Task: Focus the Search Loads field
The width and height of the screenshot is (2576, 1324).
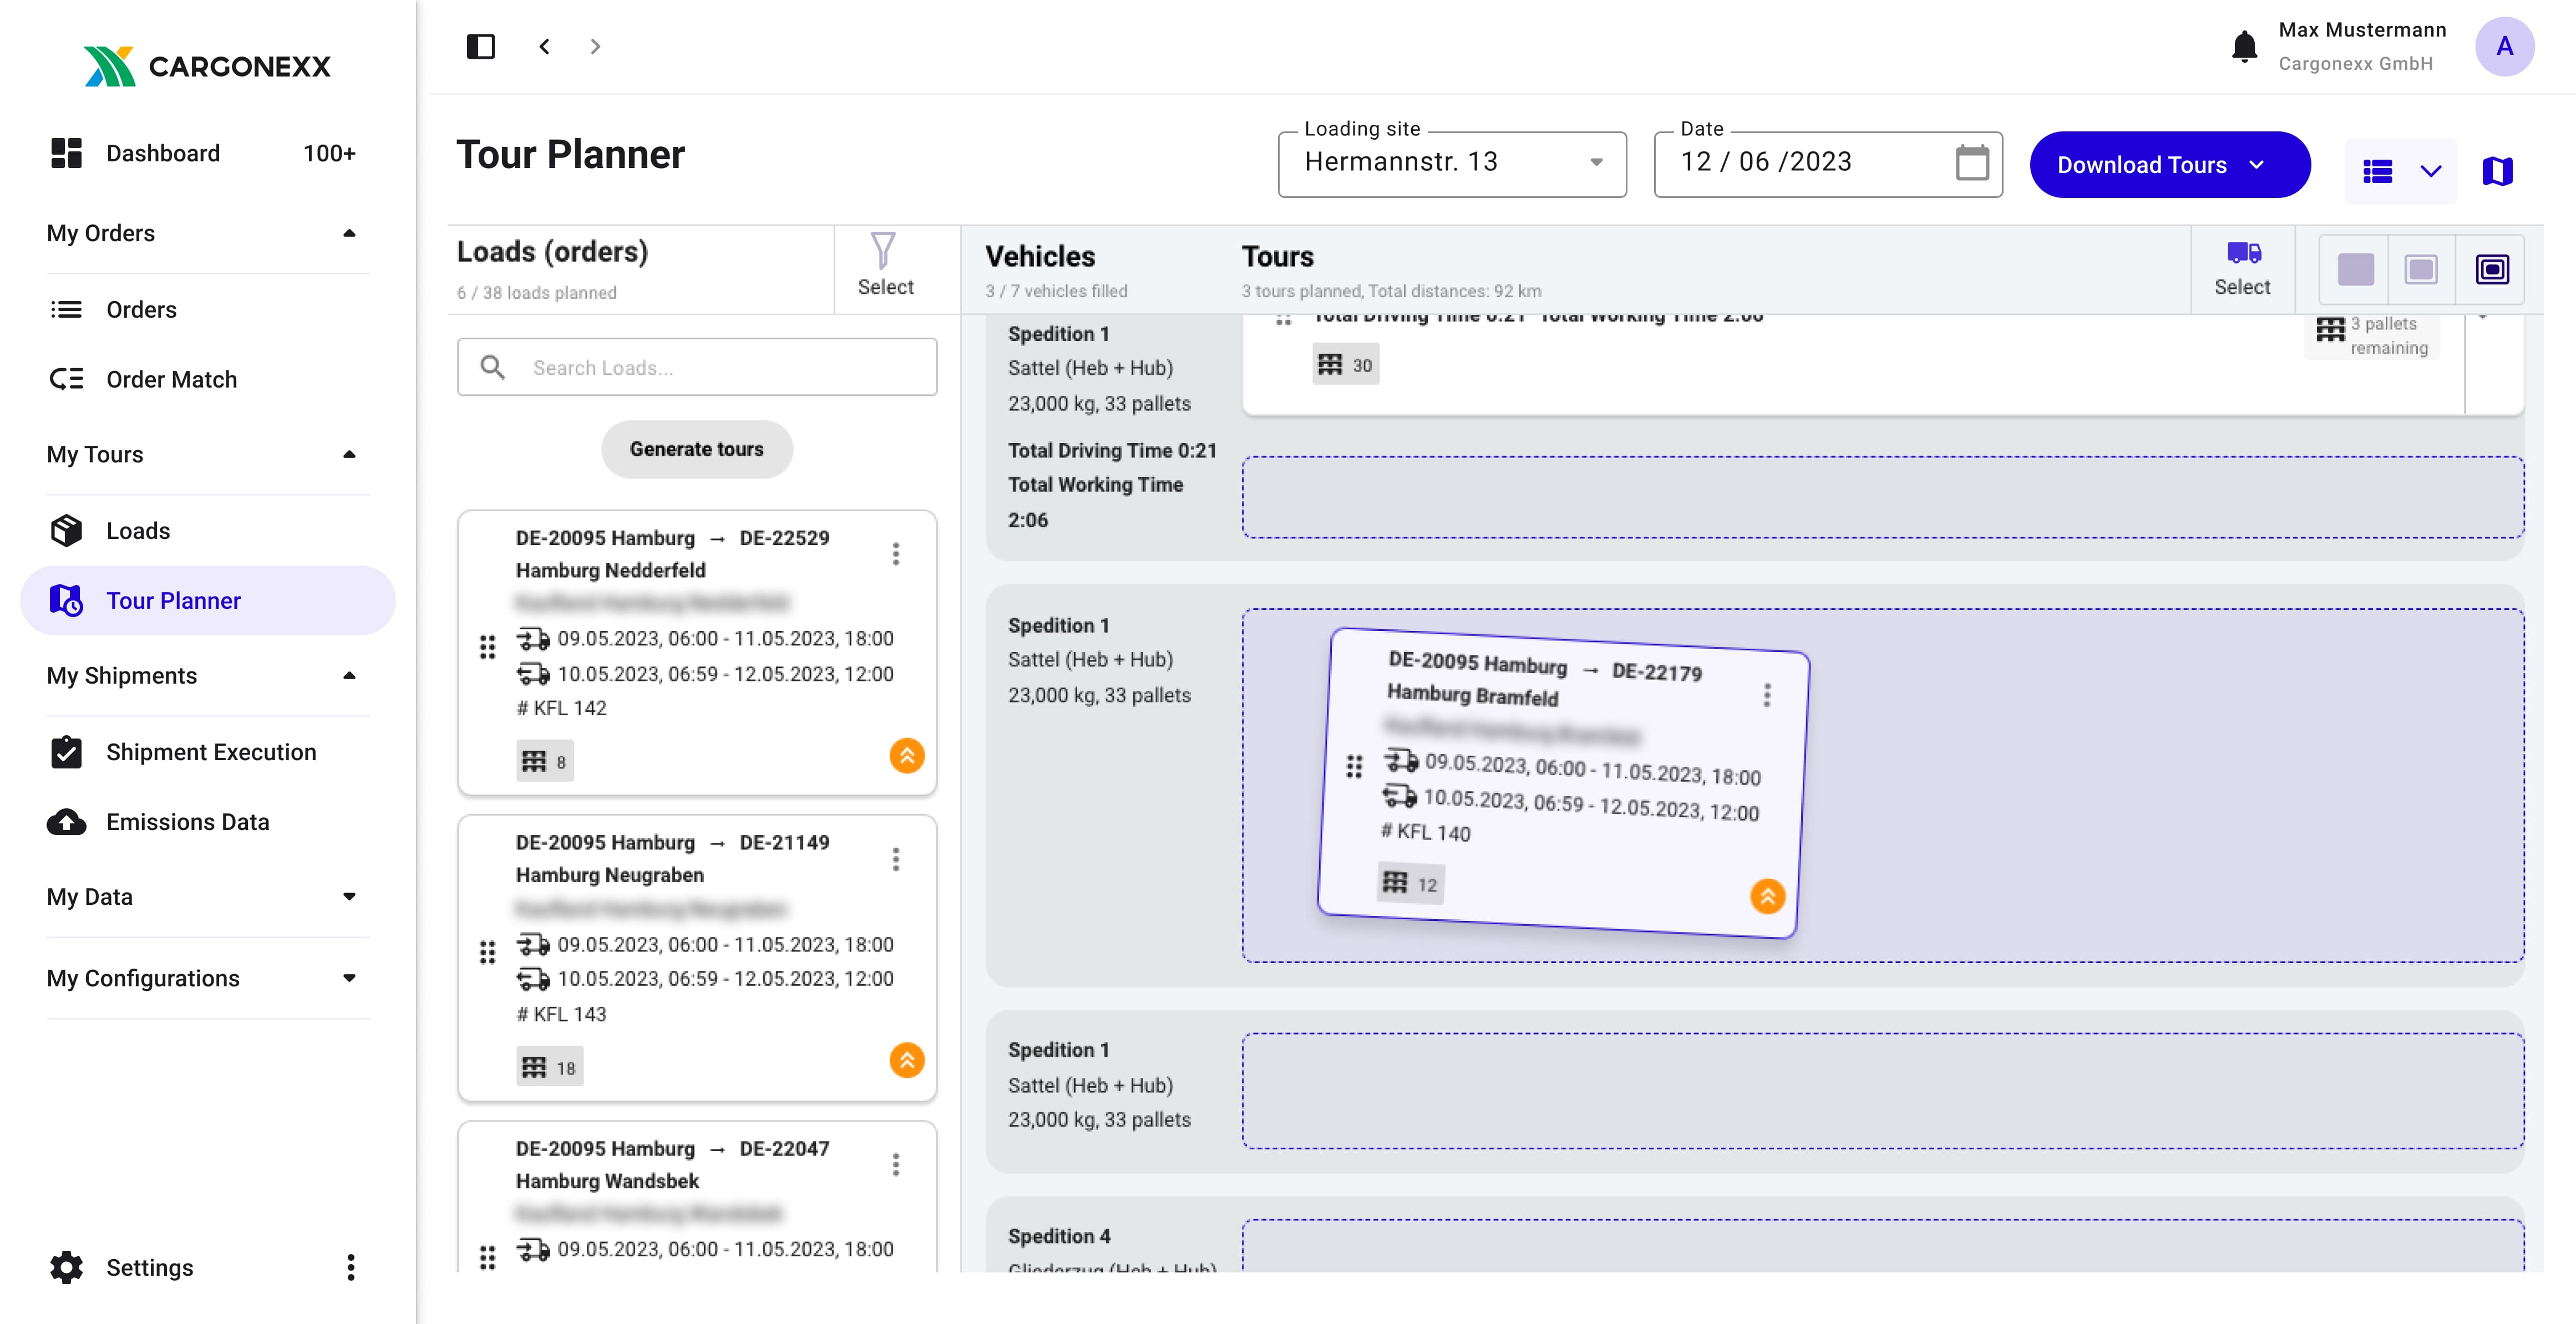Action: [696, 366]
